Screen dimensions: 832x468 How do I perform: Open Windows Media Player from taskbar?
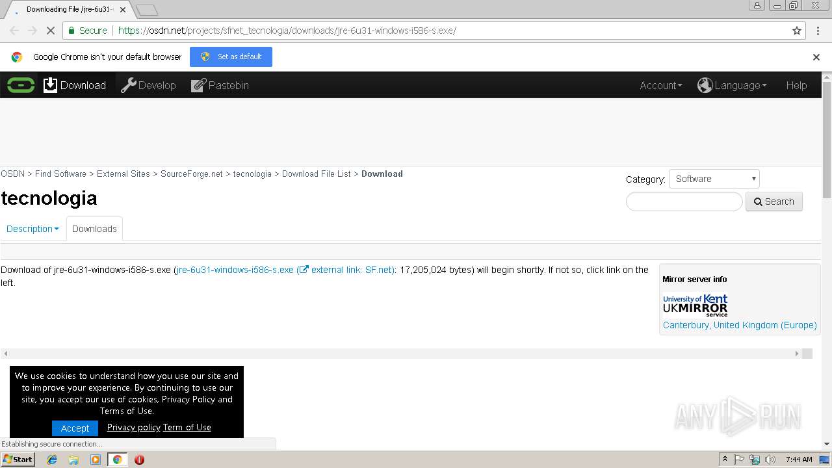coord(96,460)
